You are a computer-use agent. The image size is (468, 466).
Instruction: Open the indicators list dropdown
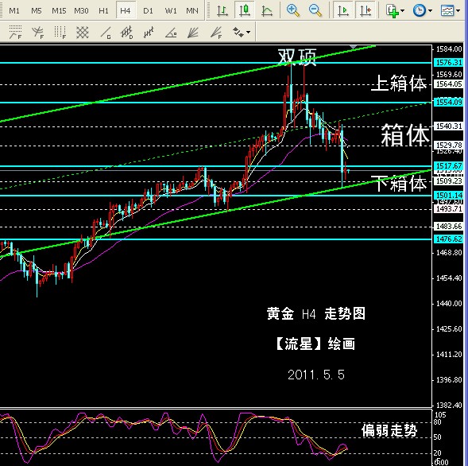395,11
